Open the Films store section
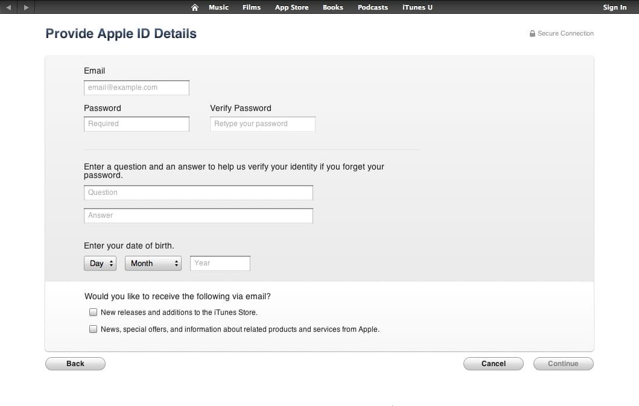639x406 pixels. pyautogui.click(x=252, y=7)
